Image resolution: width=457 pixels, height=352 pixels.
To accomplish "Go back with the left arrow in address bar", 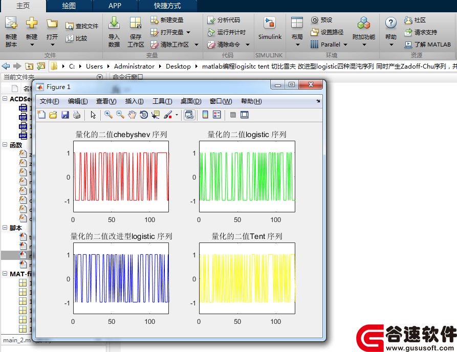I will (x=6, y=66).
